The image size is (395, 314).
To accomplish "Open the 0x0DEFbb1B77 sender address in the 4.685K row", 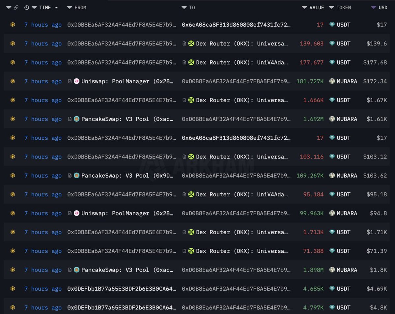I will [122, 289].
